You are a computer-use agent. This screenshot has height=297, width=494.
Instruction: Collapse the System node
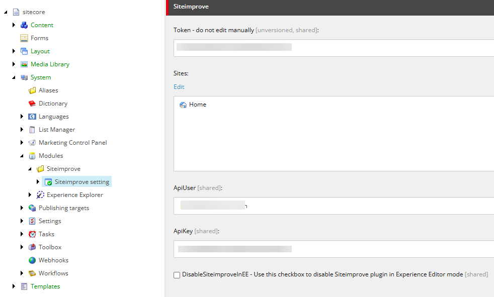click(x=14, y=77)
